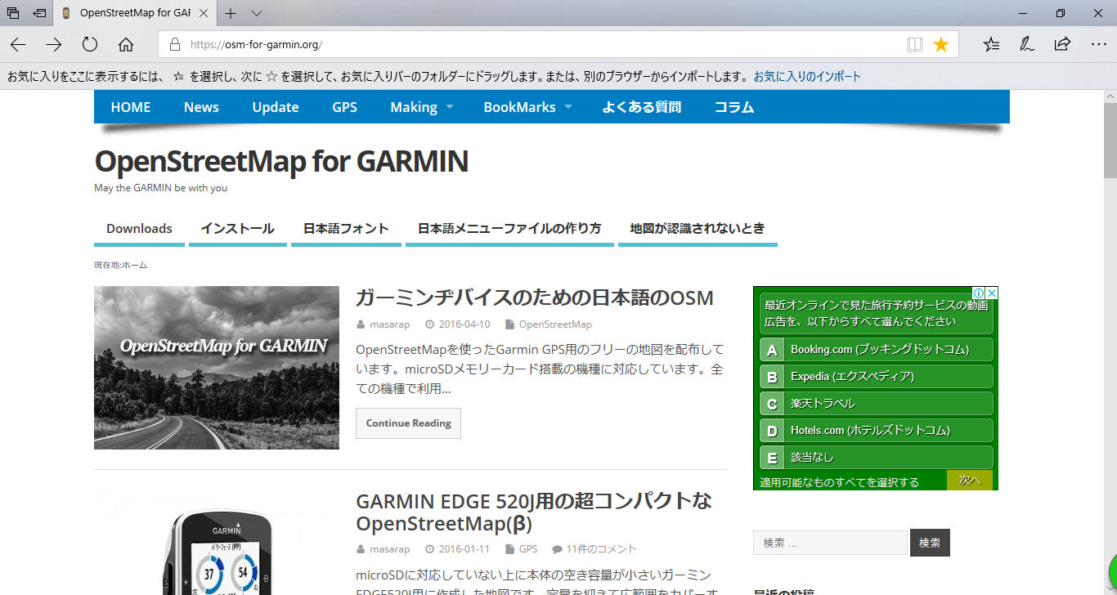Click the 2016-04-10 post date
Image resolution: width=1117 pixels, height=595 pixels.
(x=464, y=324)
